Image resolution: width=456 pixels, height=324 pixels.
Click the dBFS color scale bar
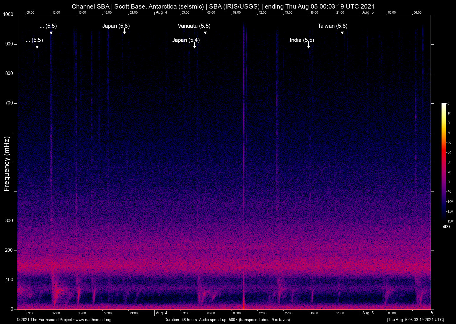(x=443, y=162)
